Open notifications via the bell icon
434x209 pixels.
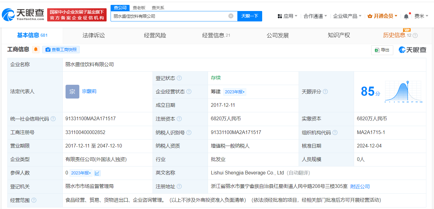click(406, 16)
